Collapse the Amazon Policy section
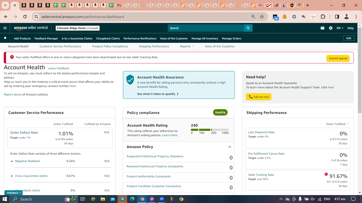Viewport: 362px width, 203px height. pos(230,147)
